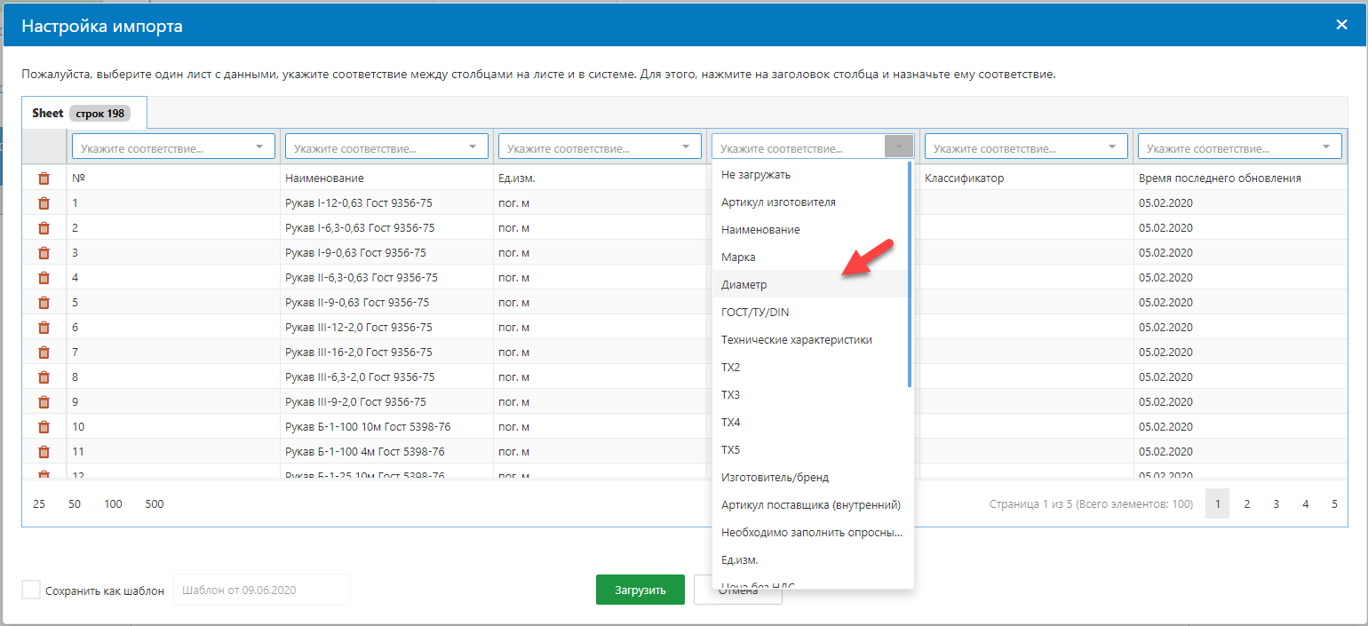Image resolution: width=1368 pixels, height=626 pixels.
Task: Remove row 5 using trash icon
Action: pyautogui.click(x=44, y=303)
